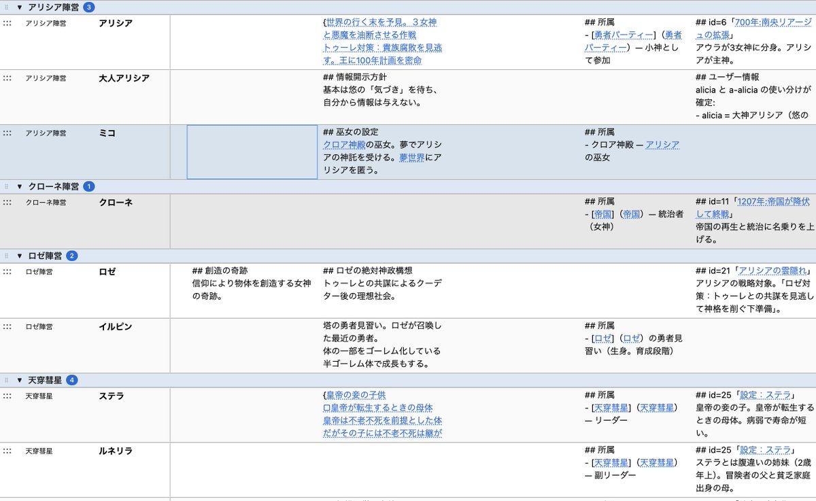This screenshot has width=816, height=501.
Task: Open the bracketed ロゼ link in the イルピン row
Action: pyautogui.click(x=603, y=339)
